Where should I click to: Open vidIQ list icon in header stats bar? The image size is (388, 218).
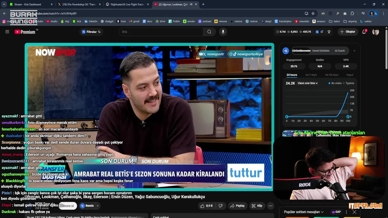click(322, 32)
